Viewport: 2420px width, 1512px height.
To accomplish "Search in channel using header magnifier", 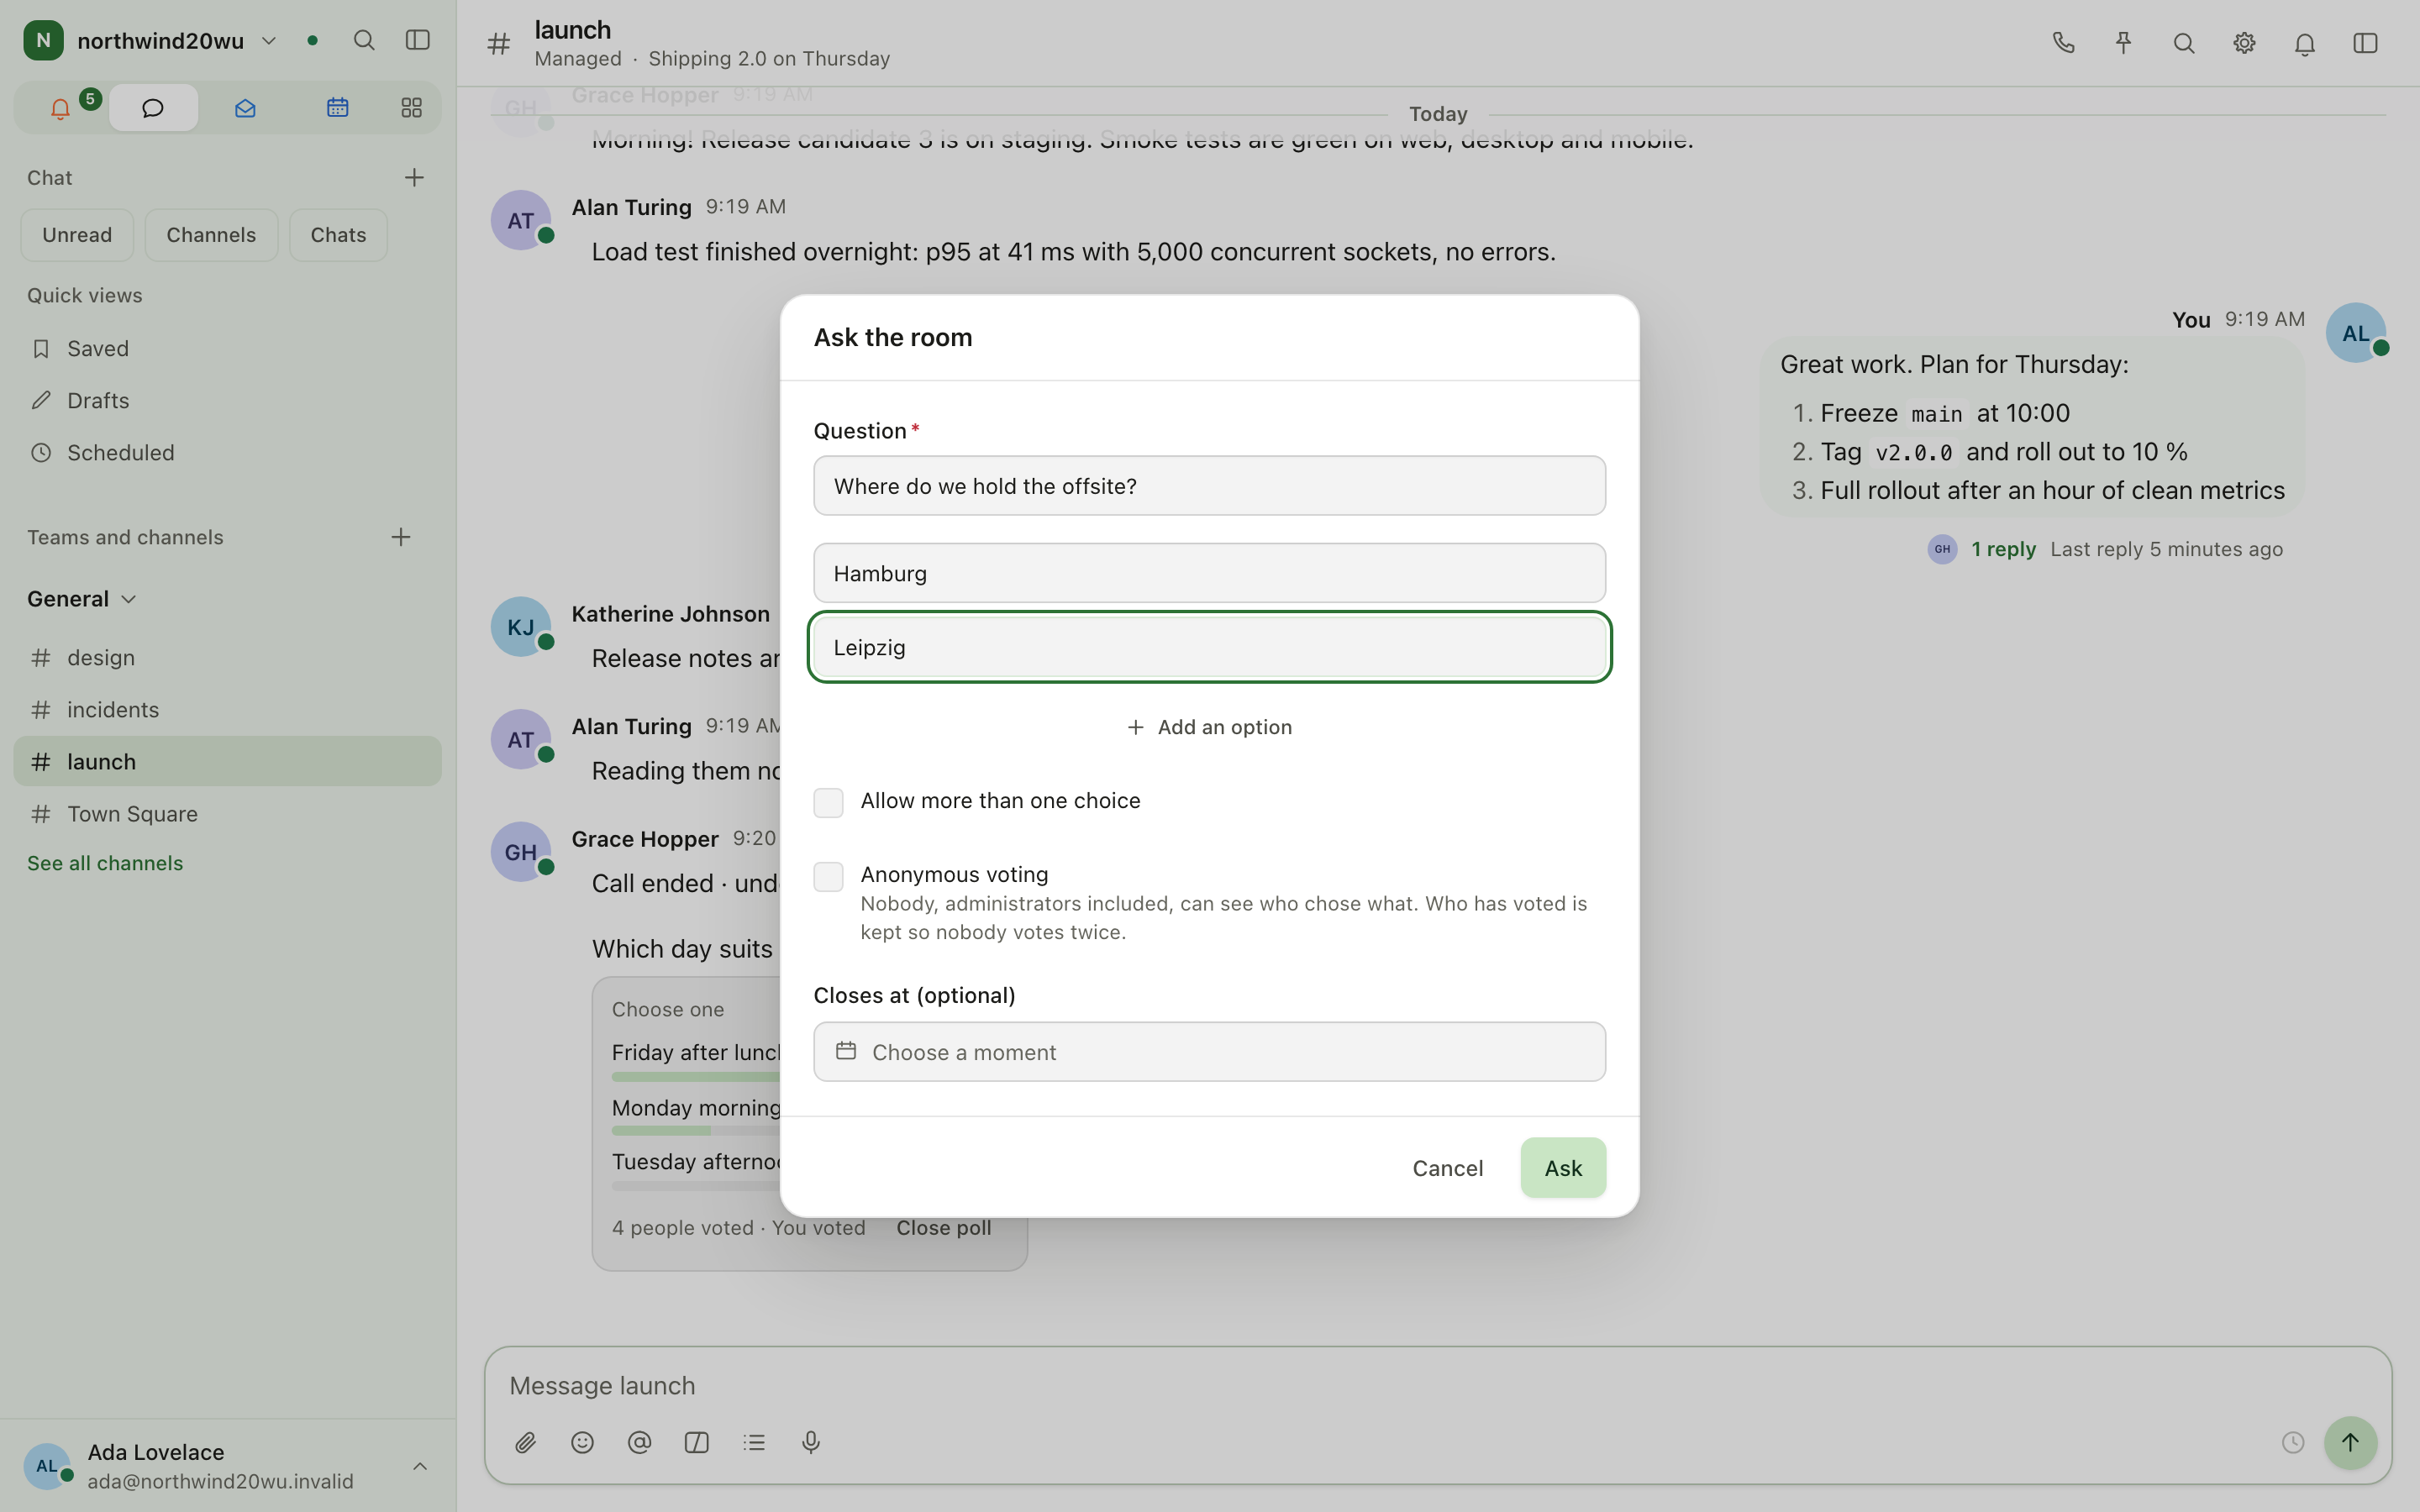I will point(2184,43).
